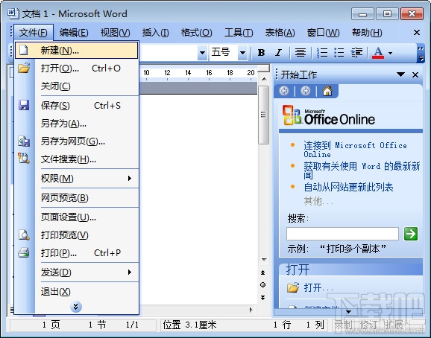Click 打开... link in task pane
The width and height of the screenshot is (431, 338).
tap(318, 288)
